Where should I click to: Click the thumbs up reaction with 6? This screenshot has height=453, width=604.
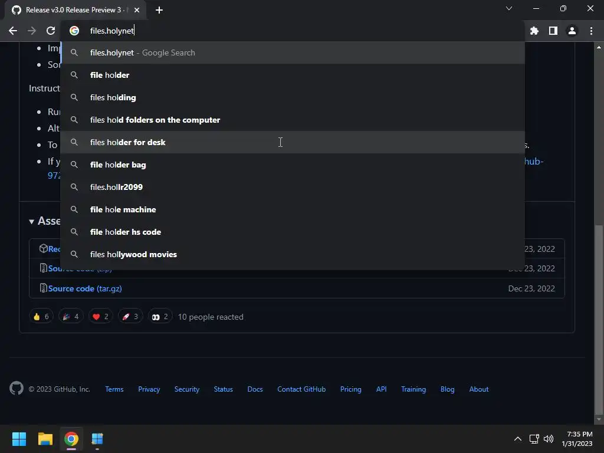pos(41,317)
